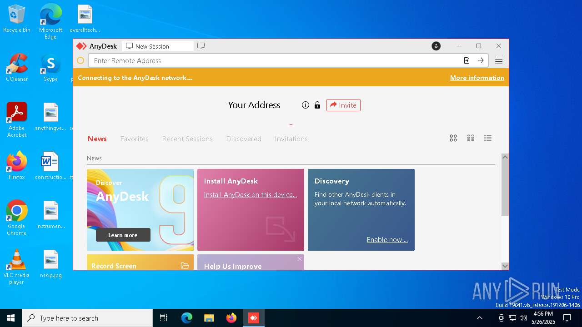Click Learn more on Discover AnyDesk card
Viewport: 582px width, 327px height.
123,235
